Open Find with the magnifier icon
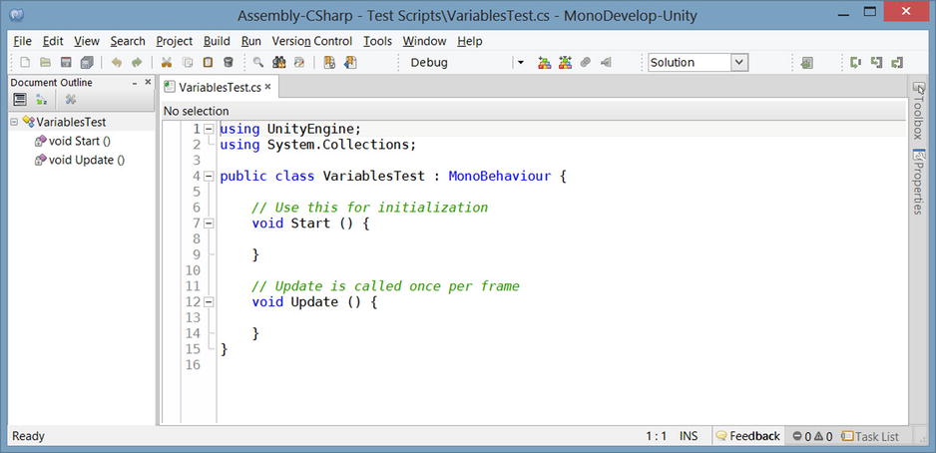936x453 pixels. pyautogui.click(x=257, y=62)
